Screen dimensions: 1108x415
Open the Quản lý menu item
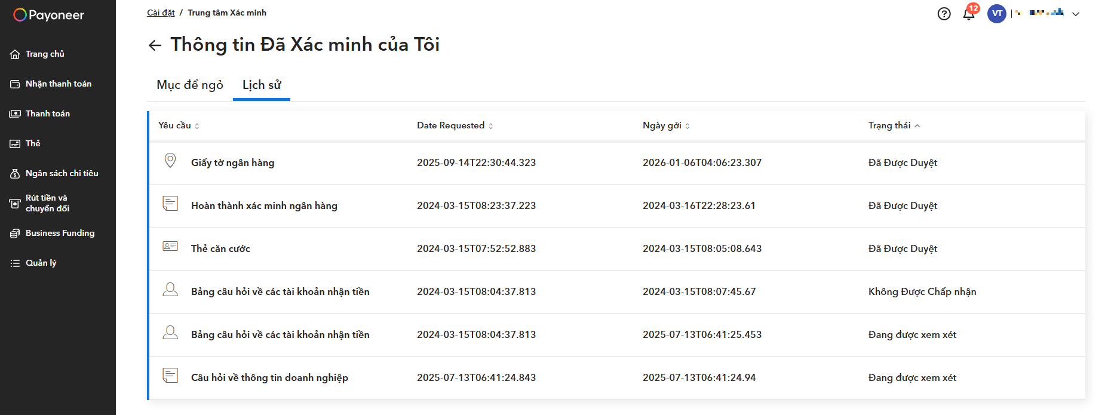[x=41, y=263]
